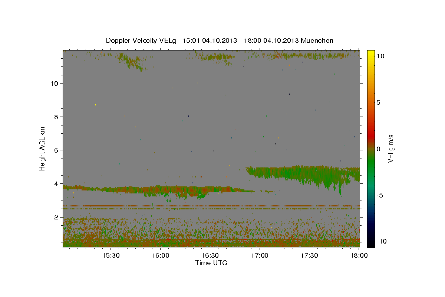Viewport: 445px width, 297px height.
Task: Click the height tick label 4
Action: [56, 184]
